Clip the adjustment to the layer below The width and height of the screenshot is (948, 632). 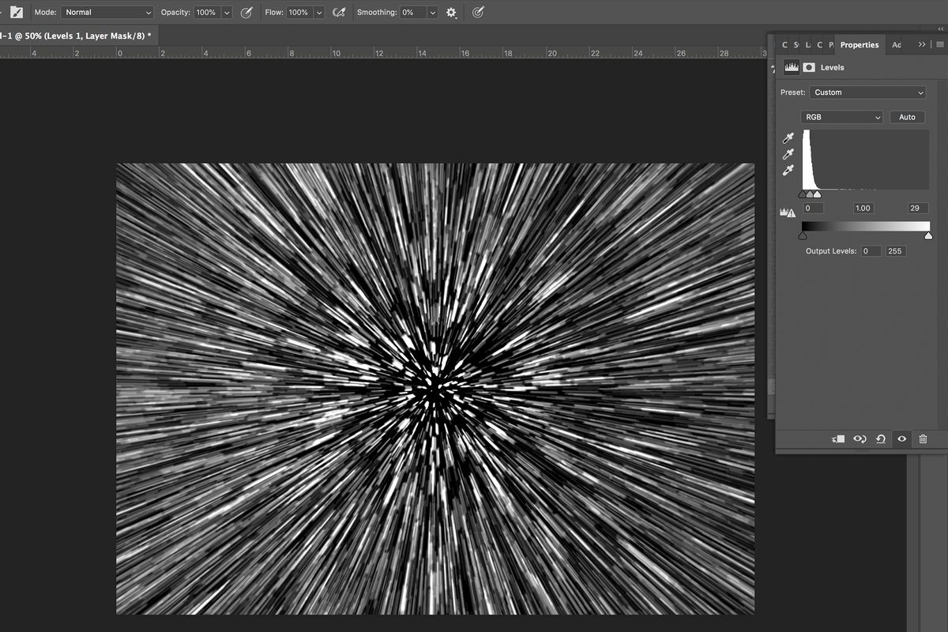pos(837,439)
